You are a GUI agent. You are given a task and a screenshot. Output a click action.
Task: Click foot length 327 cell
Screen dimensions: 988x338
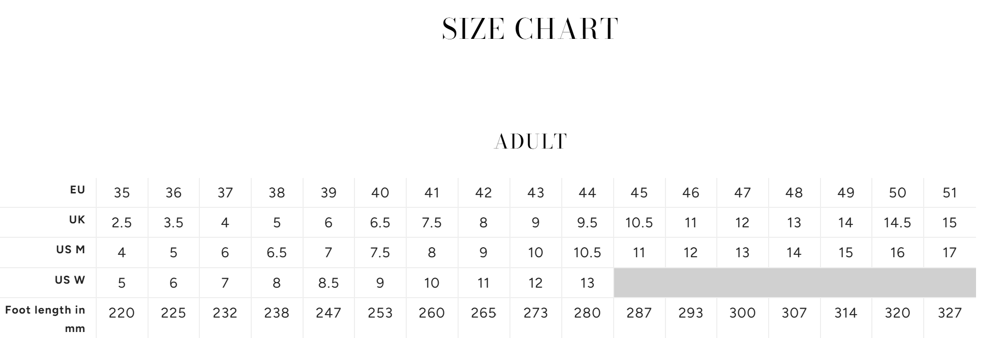coord(950,313)
